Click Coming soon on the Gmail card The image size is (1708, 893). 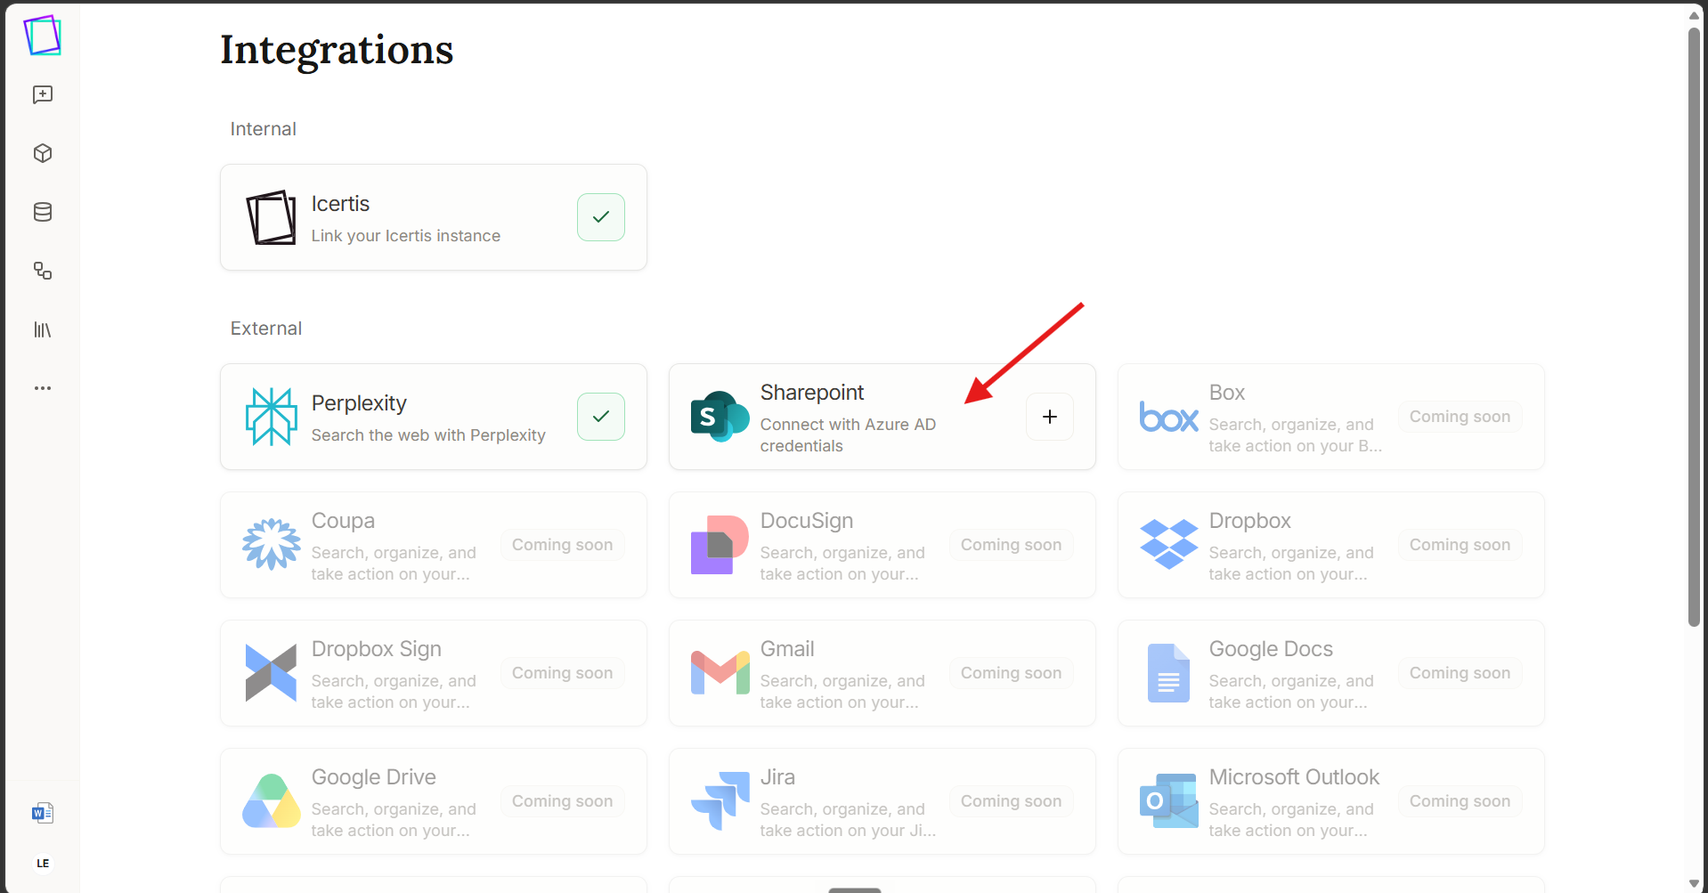1011,673
